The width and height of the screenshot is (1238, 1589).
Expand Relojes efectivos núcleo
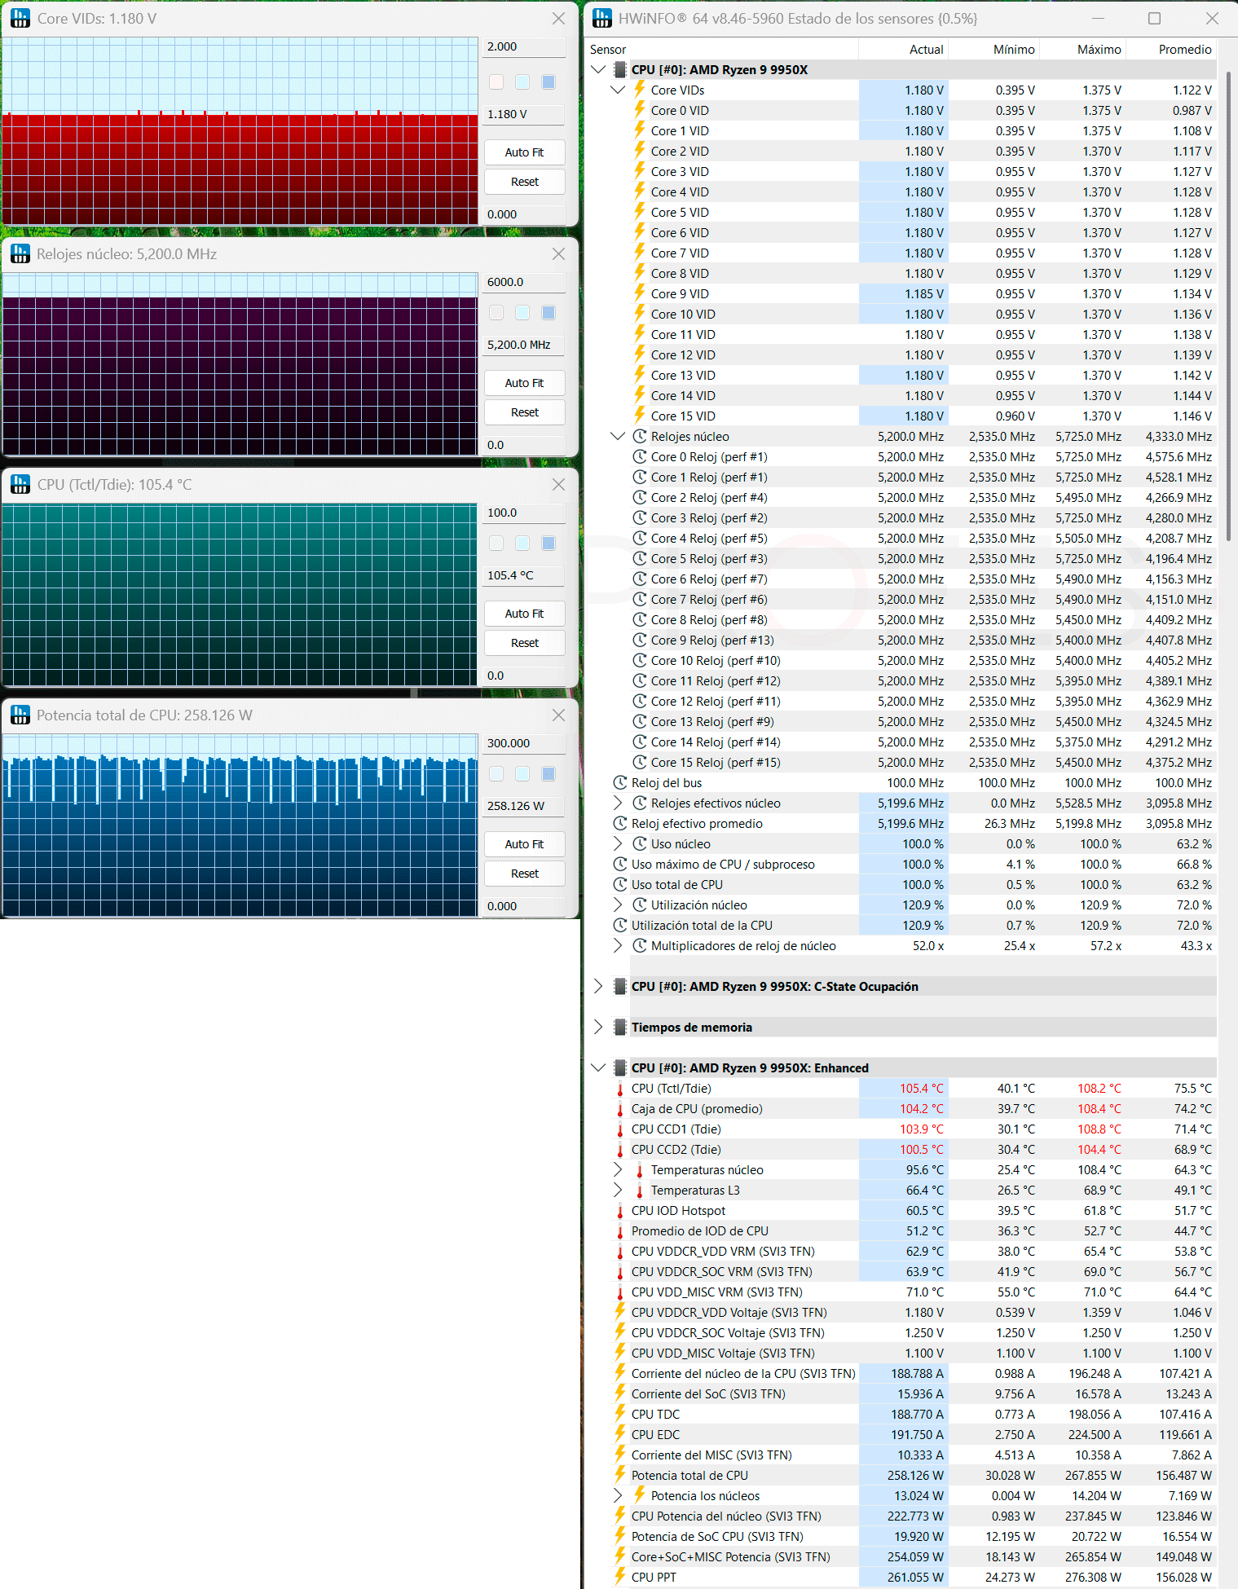pos(618,803)
